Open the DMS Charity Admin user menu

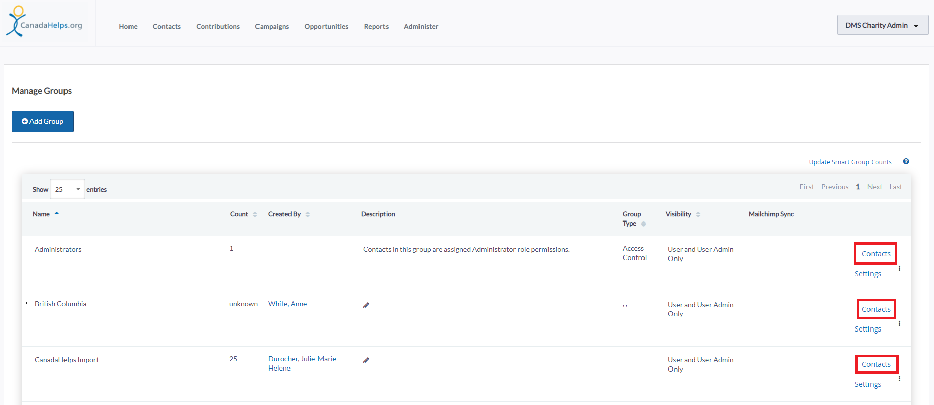tap(883, 25)
